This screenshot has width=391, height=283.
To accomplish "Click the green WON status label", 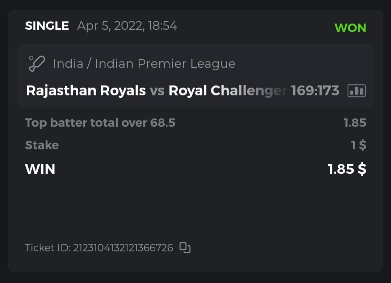I will (x=350, y=28).
